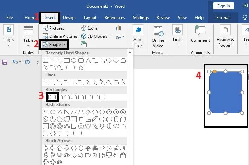Select the pentagon in Basic Shapes
This screenshot has width=249, height=165.
click(x=95, y=112)
